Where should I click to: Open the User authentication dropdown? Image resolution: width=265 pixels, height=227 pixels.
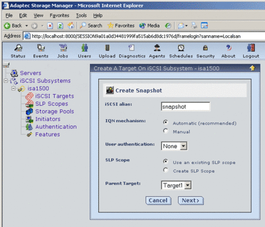tap(174, 146)
